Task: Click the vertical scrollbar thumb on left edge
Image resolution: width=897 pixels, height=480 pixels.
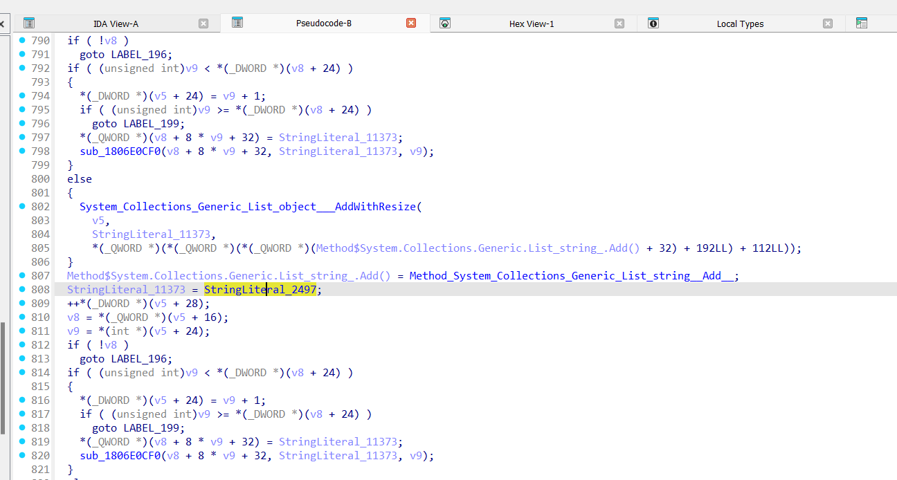Action: click(x=3, y=373)
